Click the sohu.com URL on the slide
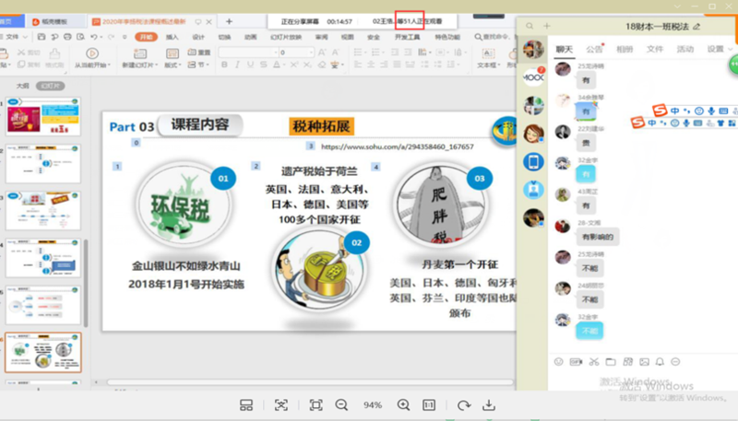Screen dimensions: 738x421 point(398,146)
